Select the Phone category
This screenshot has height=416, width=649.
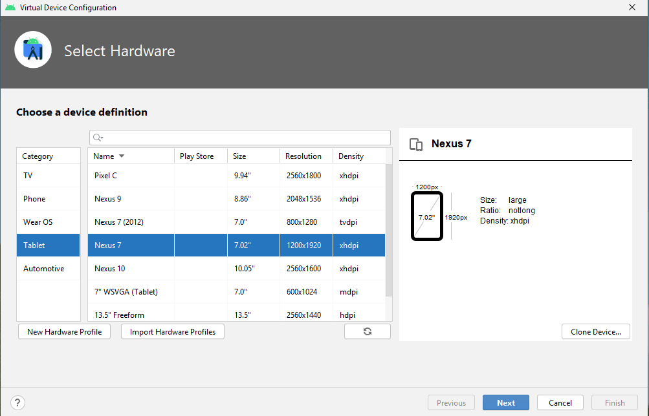(x=48, y=199)
